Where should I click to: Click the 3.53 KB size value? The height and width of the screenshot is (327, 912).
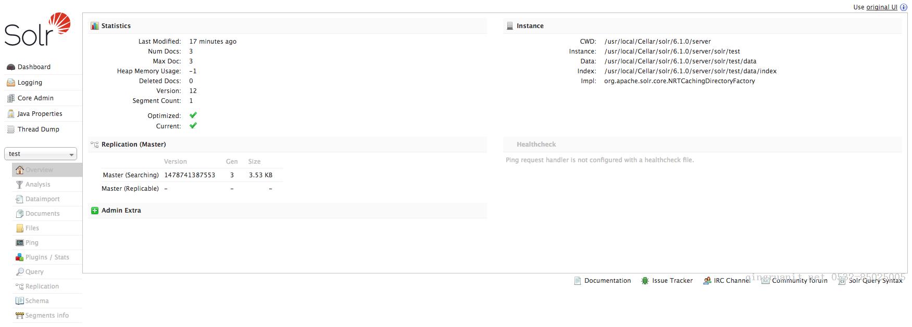click(260, 175)
